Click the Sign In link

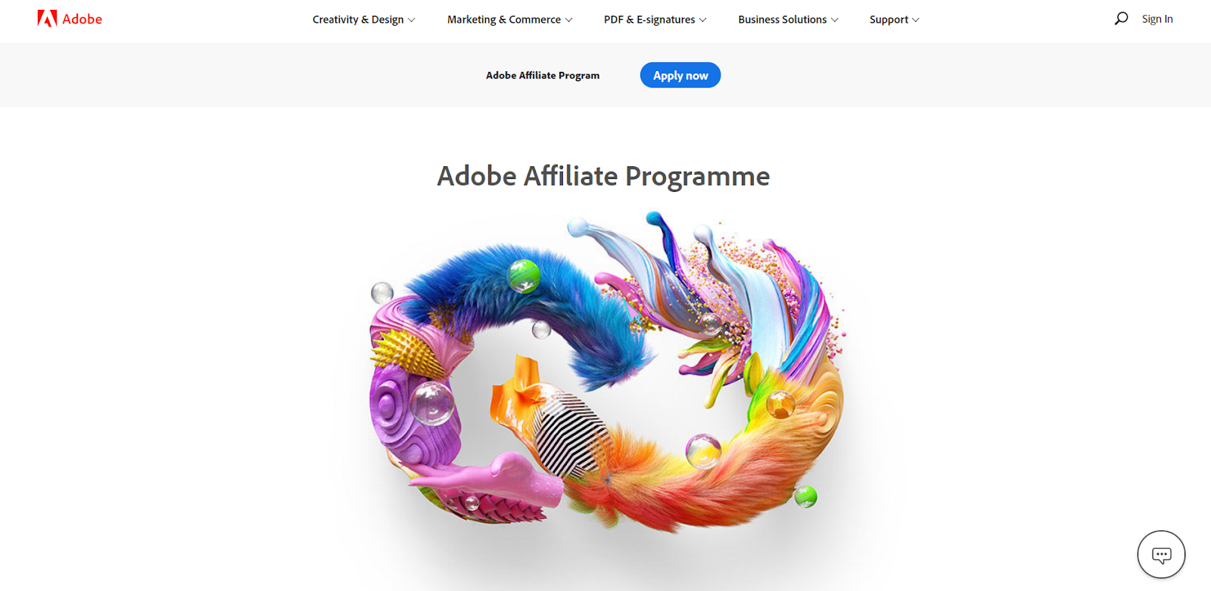click(x=1157, y=19)
